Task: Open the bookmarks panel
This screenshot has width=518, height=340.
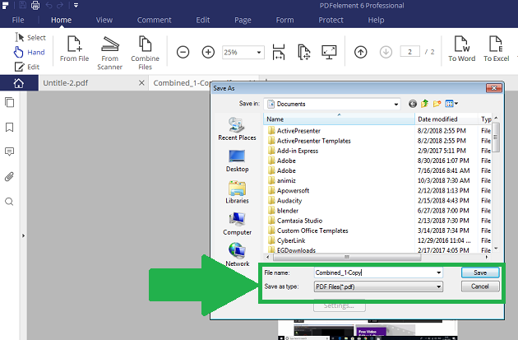Action: pos(10,128)
